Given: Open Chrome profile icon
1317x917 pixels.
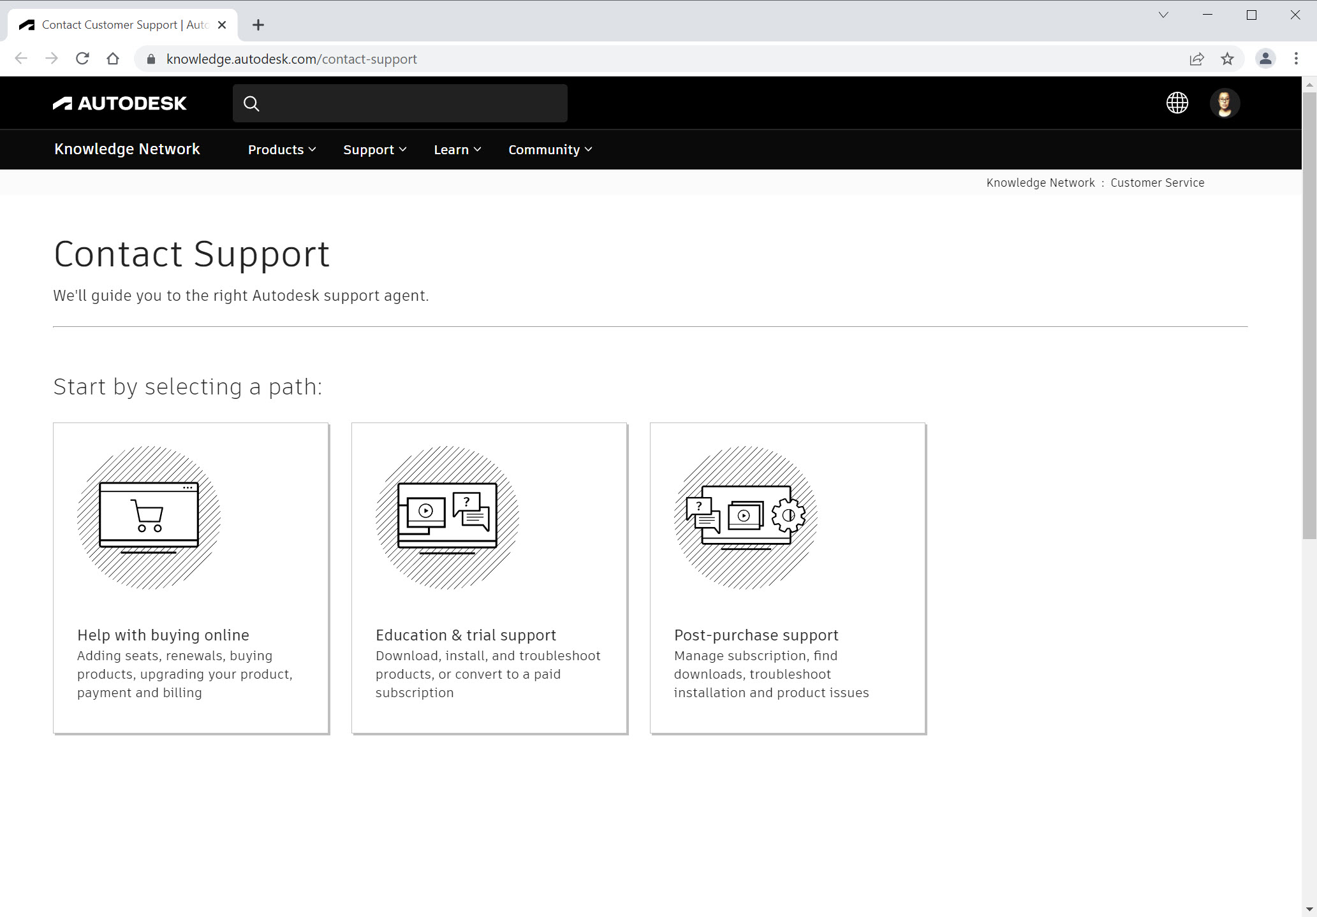Looking at the screenshot, I should click(1265, 59).
